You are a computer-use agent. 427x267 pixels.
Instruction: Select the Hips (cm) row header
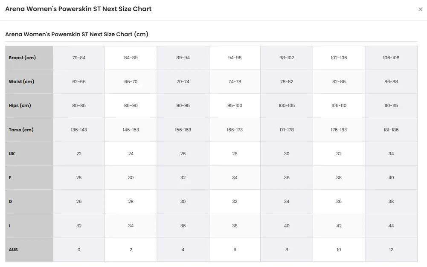tap(29, 106)
